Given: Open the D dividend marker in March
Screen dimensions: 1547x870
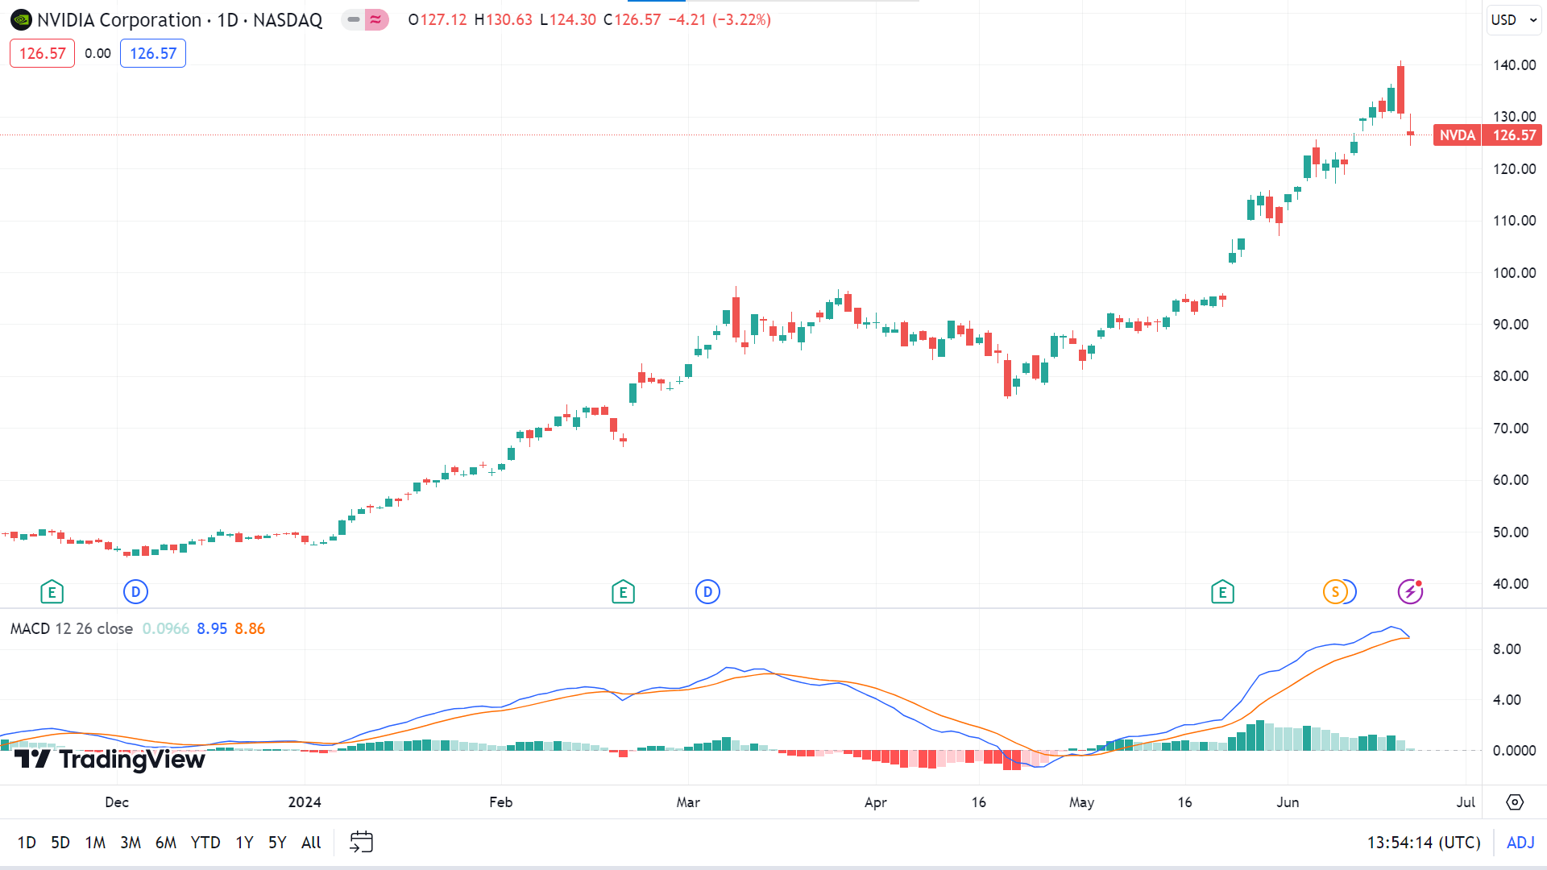Looking at the screenshot, I should pyautogui.click(x=707, y=592).
